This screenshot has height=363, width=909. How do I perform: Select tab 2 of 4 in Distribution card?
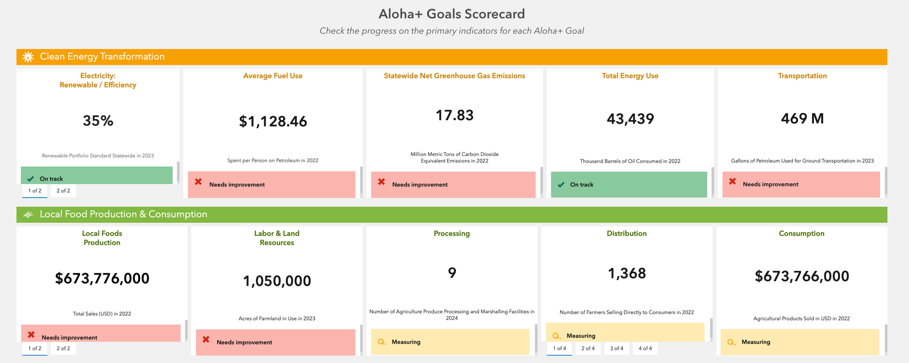pyautogui.click(x=588, y=348)
